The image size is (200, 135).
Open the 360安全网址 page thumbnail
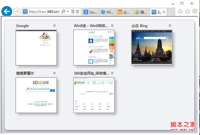94,95
